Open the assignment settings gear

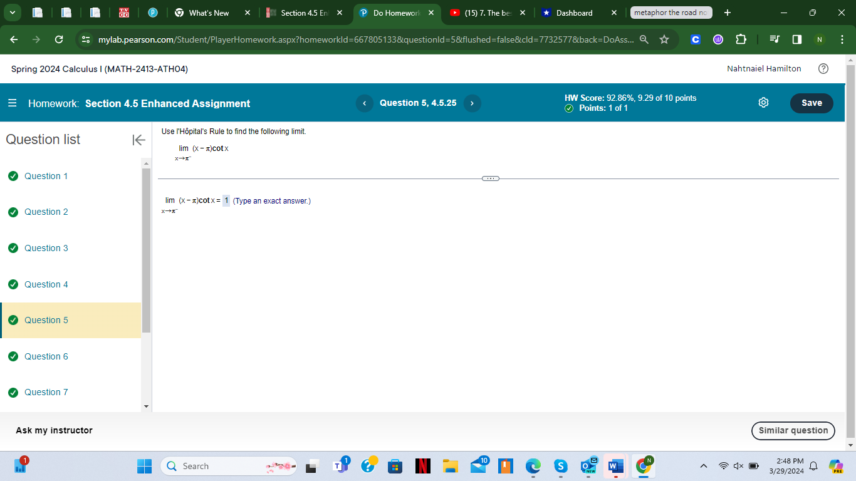[x=763, y=103]
